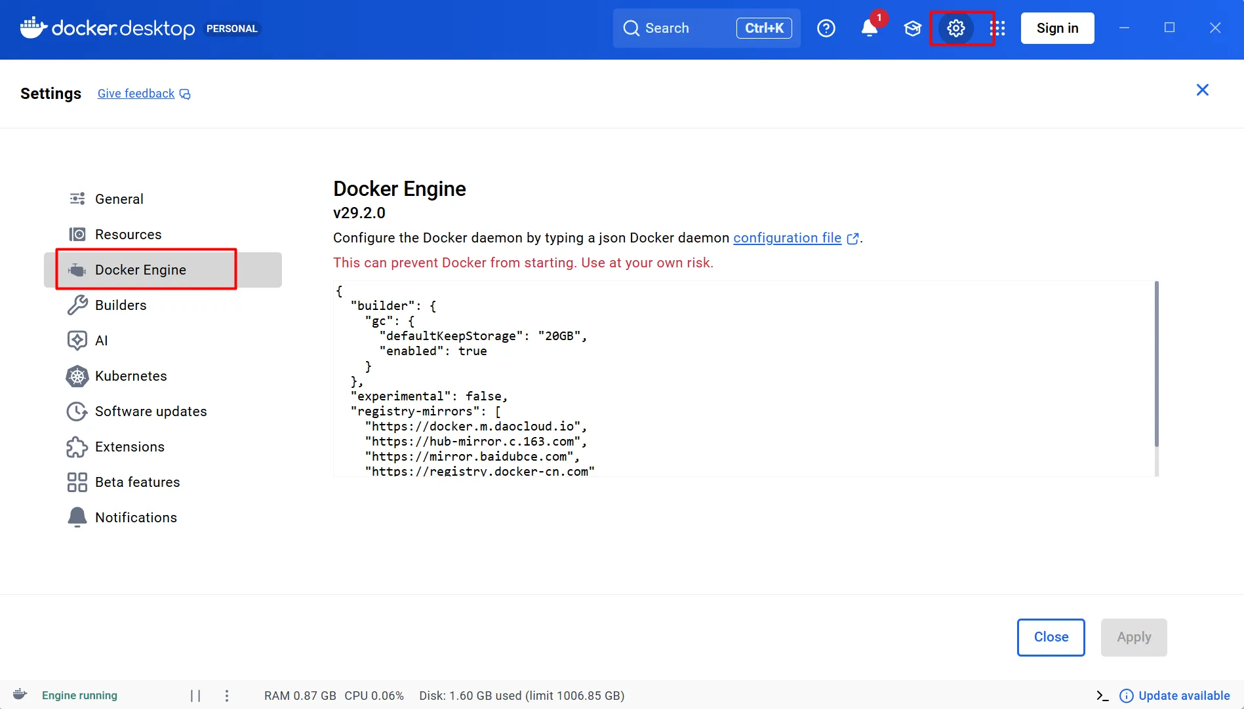Click the Settings gear icon
The image size is (1244, 709).
pyautogui.click(x=955, y=28)
